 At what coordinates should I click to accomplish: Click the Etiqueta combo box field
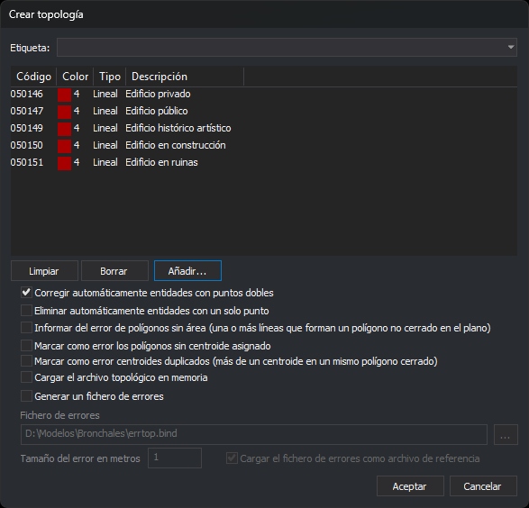click(287, 47)
